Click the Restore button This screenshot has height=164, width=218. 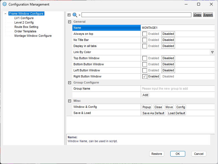tap(156, 154)
